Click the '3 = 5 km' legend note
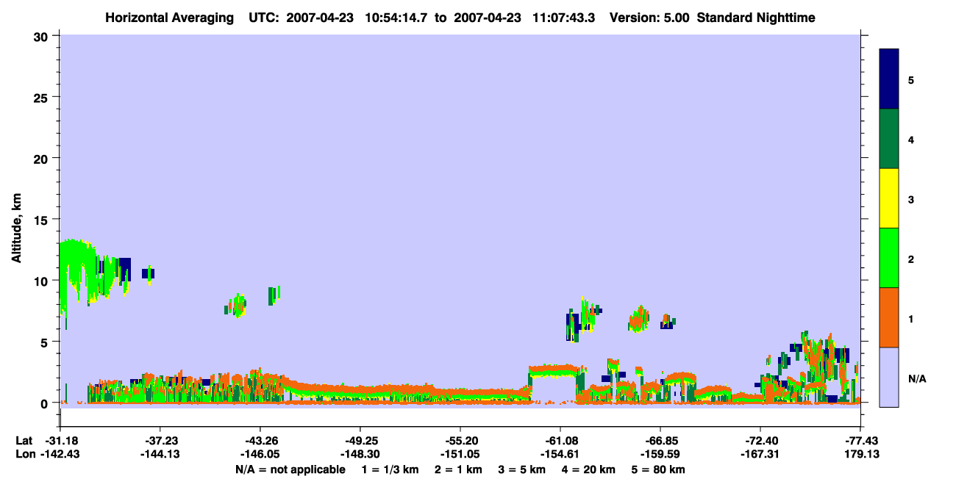The image size is (956, 490). point(521,469)
